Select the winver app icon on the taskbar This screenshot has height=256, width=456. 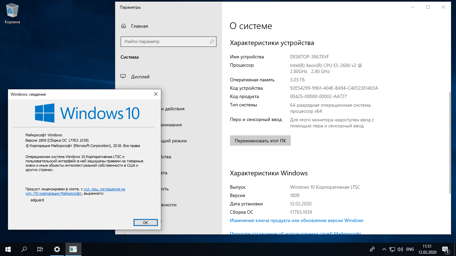click(73, 249)
